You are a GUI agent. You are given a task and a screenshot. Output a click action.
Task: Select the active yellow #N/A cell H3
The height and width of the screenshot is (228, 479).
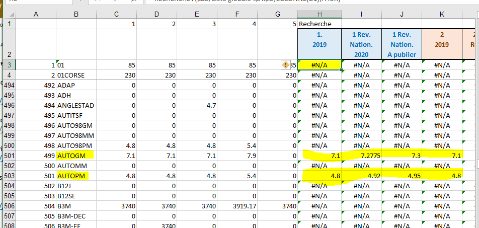pos(320,65)
